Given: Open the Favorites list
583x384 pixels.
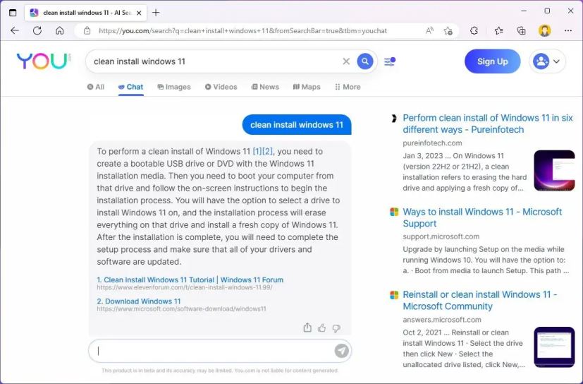Looking at the screenshot, I should pos(498,30).
